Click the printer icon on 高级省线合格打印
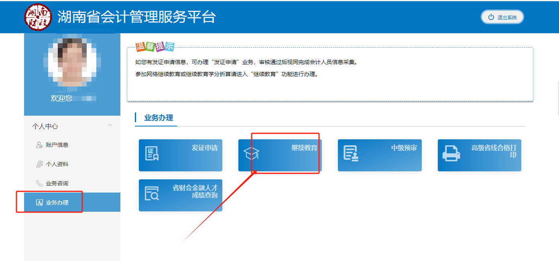This screenshot has width=559, height=261. click(x=451, y=153)
